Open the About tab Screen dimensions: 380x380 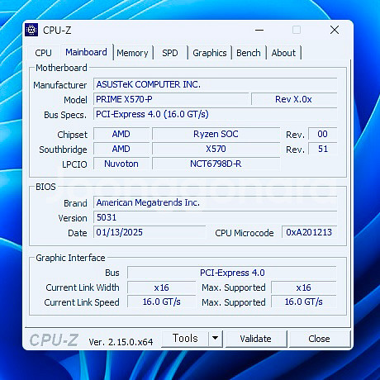[x=283, y=53]
